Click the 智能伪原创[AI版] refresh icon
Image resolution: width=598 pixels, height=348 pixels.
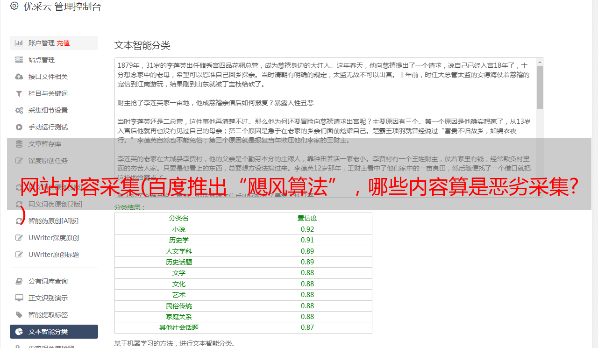click(x=19, y=221)
